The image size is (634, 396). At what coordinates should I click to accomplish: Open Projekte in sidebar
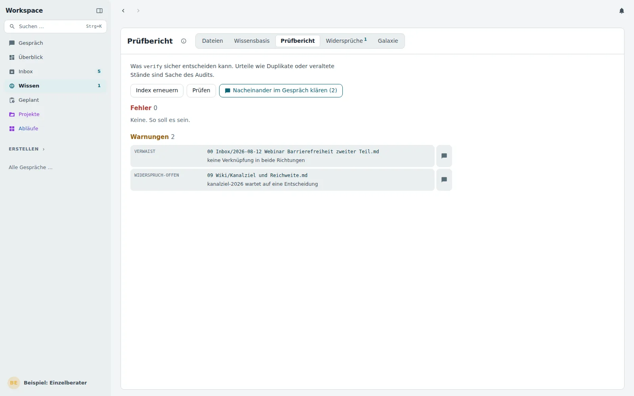tap(55, 114)
